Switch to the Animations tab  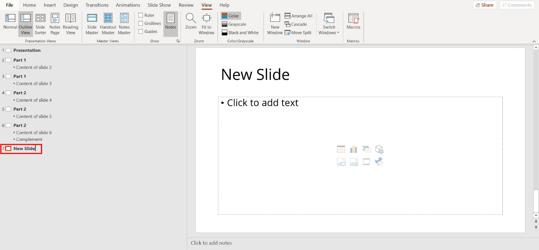[128, 5]
